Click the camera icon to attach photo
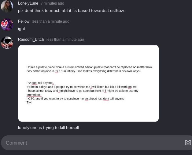 coord(188,143)
